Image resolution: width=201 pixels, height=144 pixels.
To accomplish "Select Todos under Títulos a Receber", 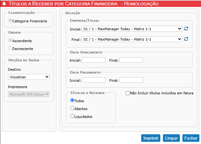I will click(72, 101).
